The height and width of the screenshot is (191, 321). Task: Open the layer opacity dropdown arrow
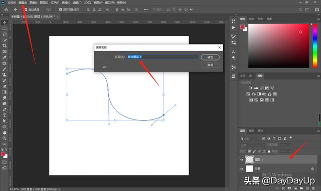click(290, 145)
